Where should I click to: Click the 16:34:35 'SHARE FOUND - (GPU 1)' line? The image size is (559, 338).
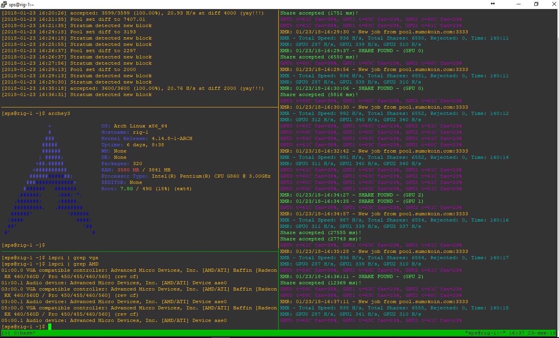pyautogui.click(x=352, y=201)
